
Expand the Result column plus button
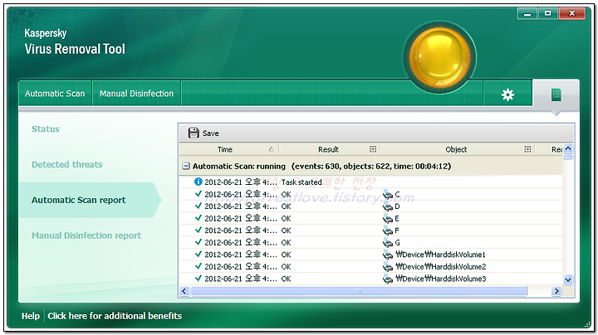click(373, 149)
